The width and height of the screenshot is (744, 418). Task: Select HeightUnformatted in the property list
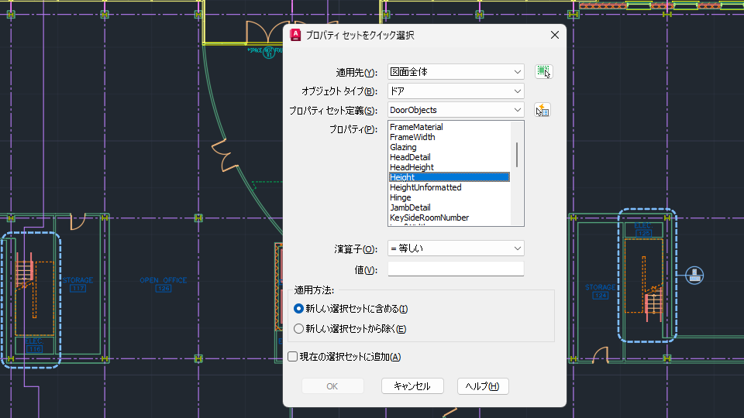(449, 187)
